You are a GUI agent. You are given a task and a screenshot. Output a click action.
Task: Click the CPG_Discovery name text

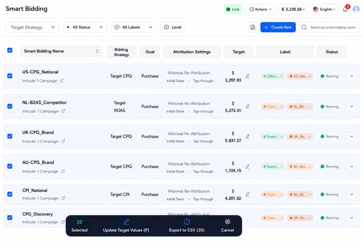[x=37, y=214]
